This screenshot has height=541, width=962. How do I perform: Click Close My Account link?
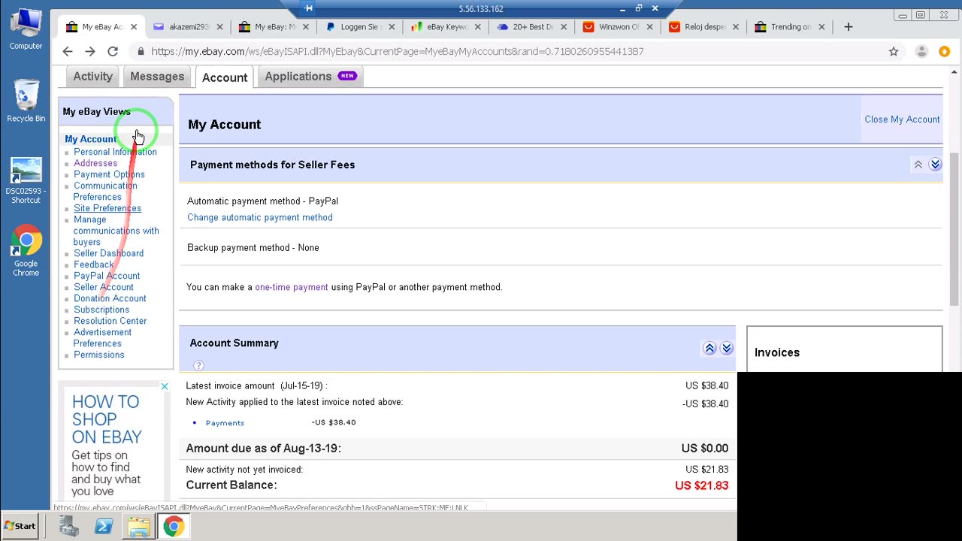[x=902, y=119]
